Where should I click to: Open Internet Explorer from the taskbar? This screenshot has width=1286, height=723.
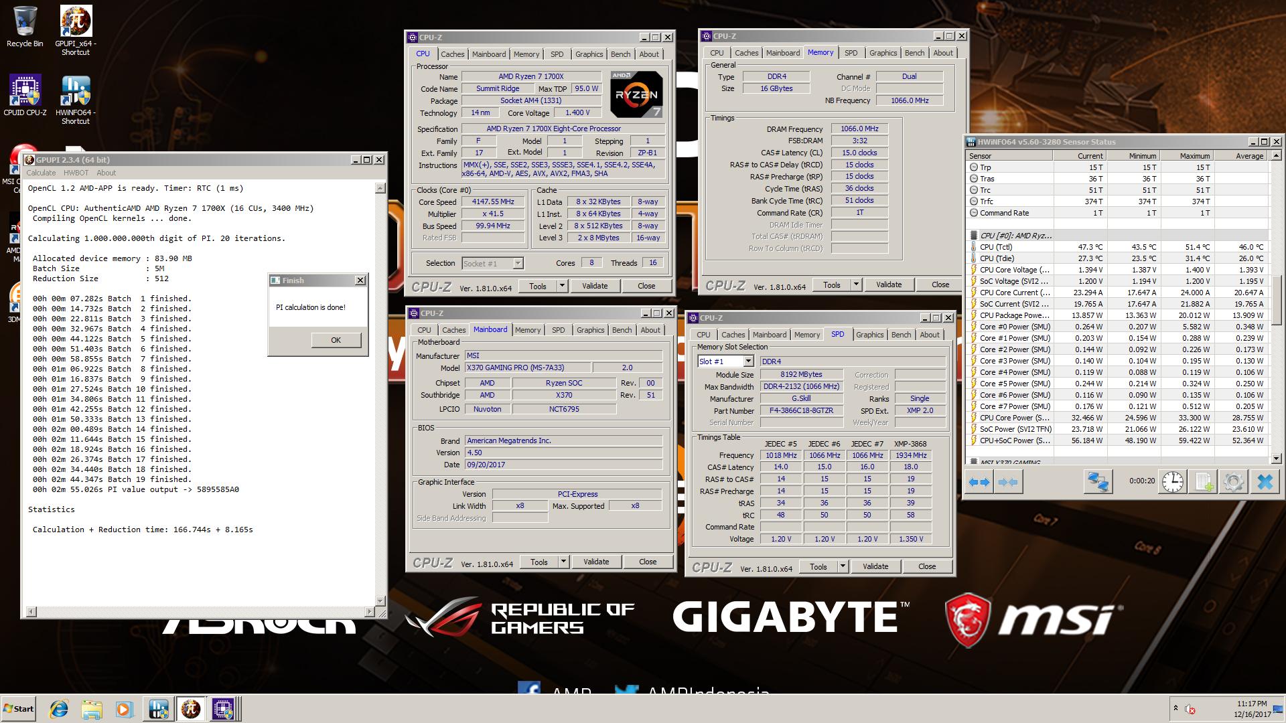coord(60,709)
